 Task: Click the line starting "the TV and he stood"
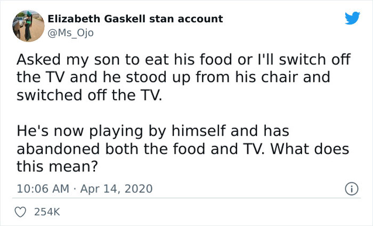click(173, 78)
